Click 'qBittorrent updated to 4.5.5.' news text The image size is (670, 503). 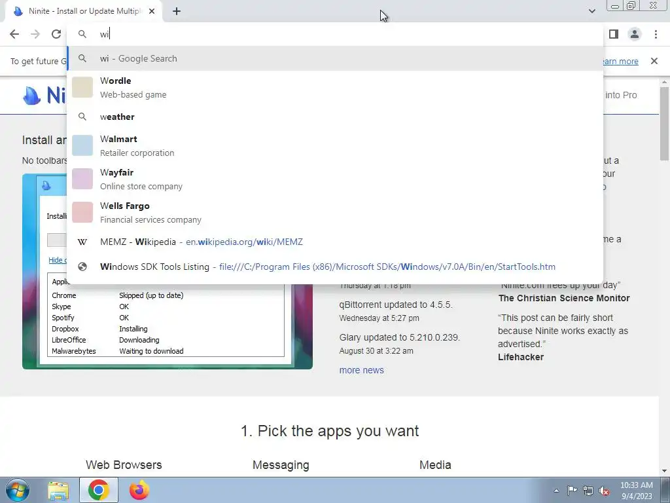pyautogui.click(x=396, y=305)
